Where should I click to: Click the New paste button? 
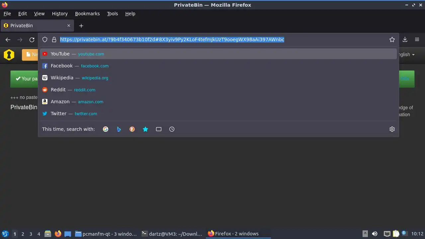click(x=30, y=55)
